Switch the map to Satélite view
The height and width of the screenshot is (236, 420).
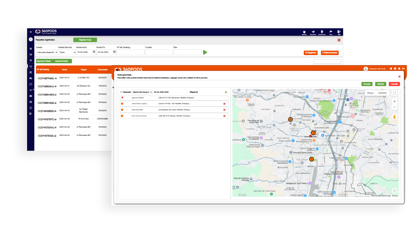(x=382, y=93)
